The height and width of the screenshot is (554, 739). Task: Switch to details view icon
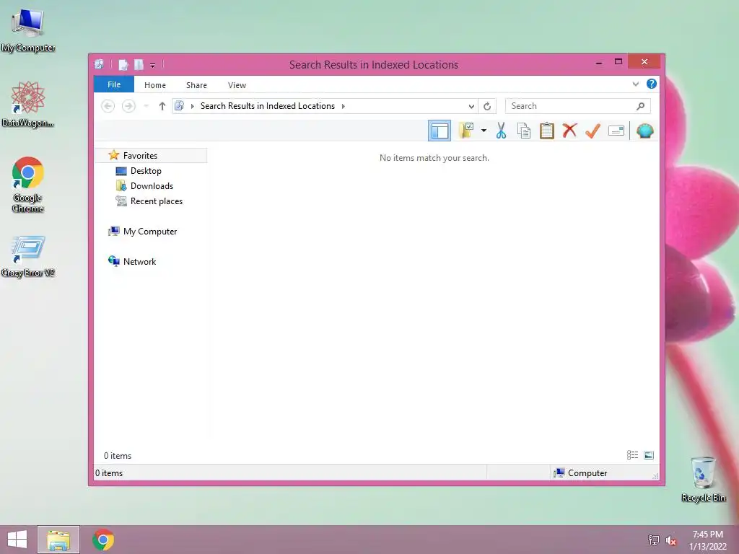[632, 455]
